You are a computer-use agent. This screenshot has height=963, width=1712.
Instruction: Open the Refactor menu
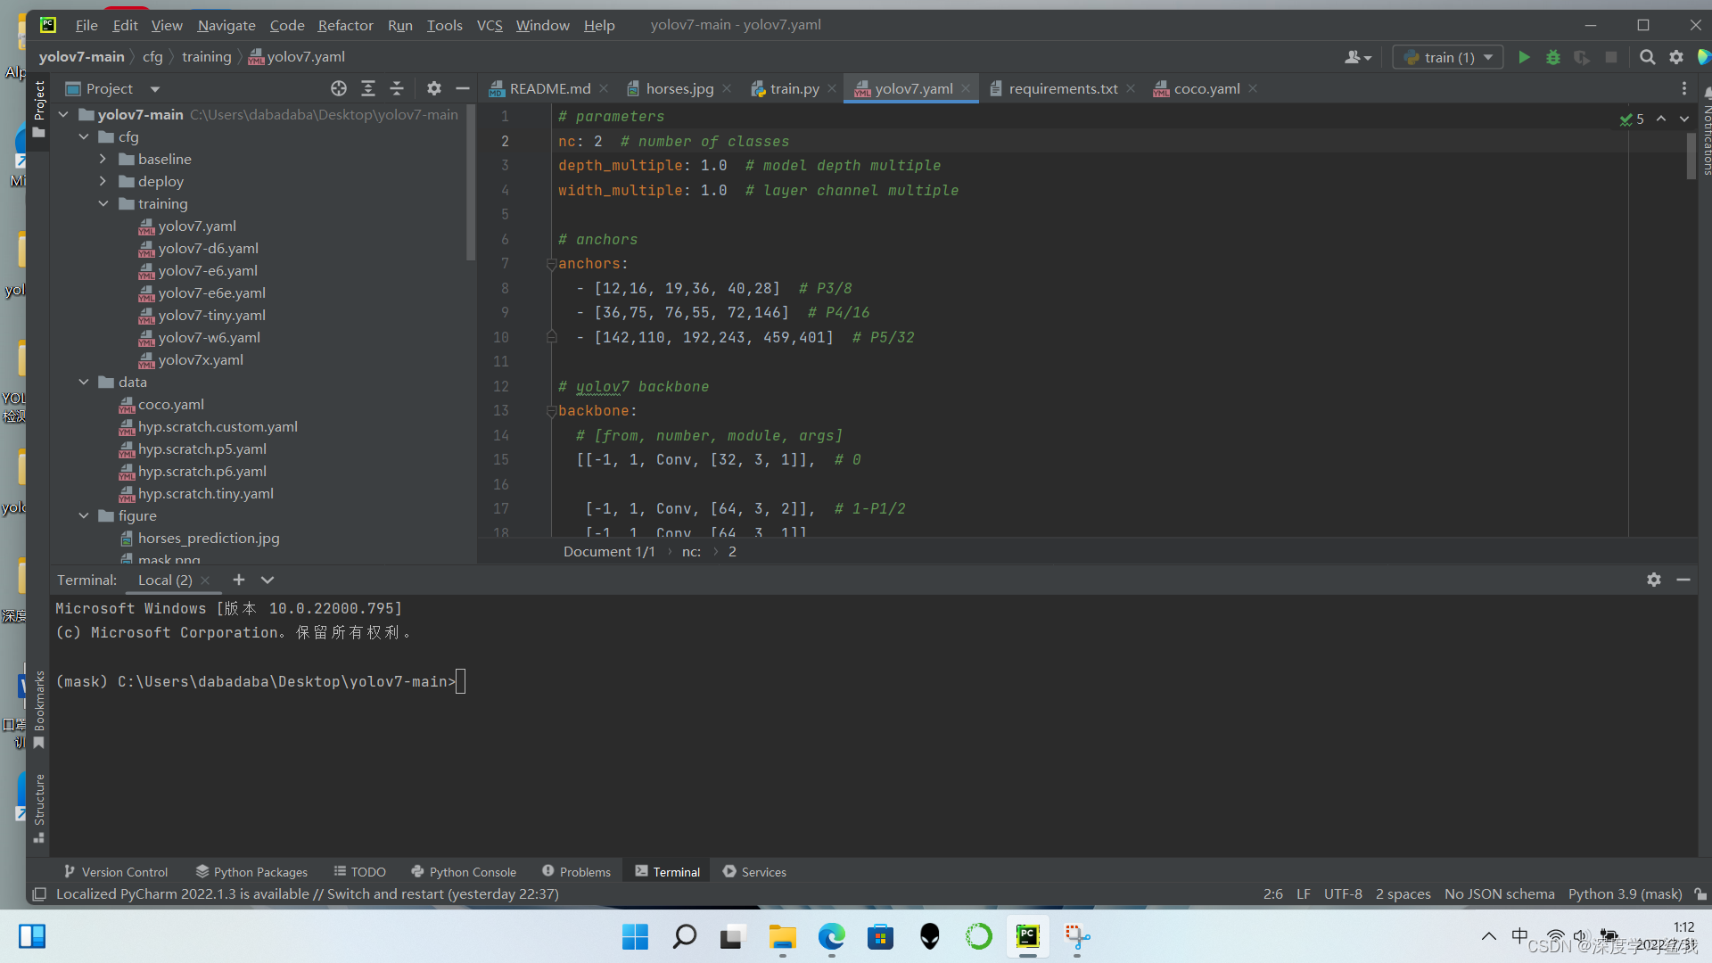345,25
